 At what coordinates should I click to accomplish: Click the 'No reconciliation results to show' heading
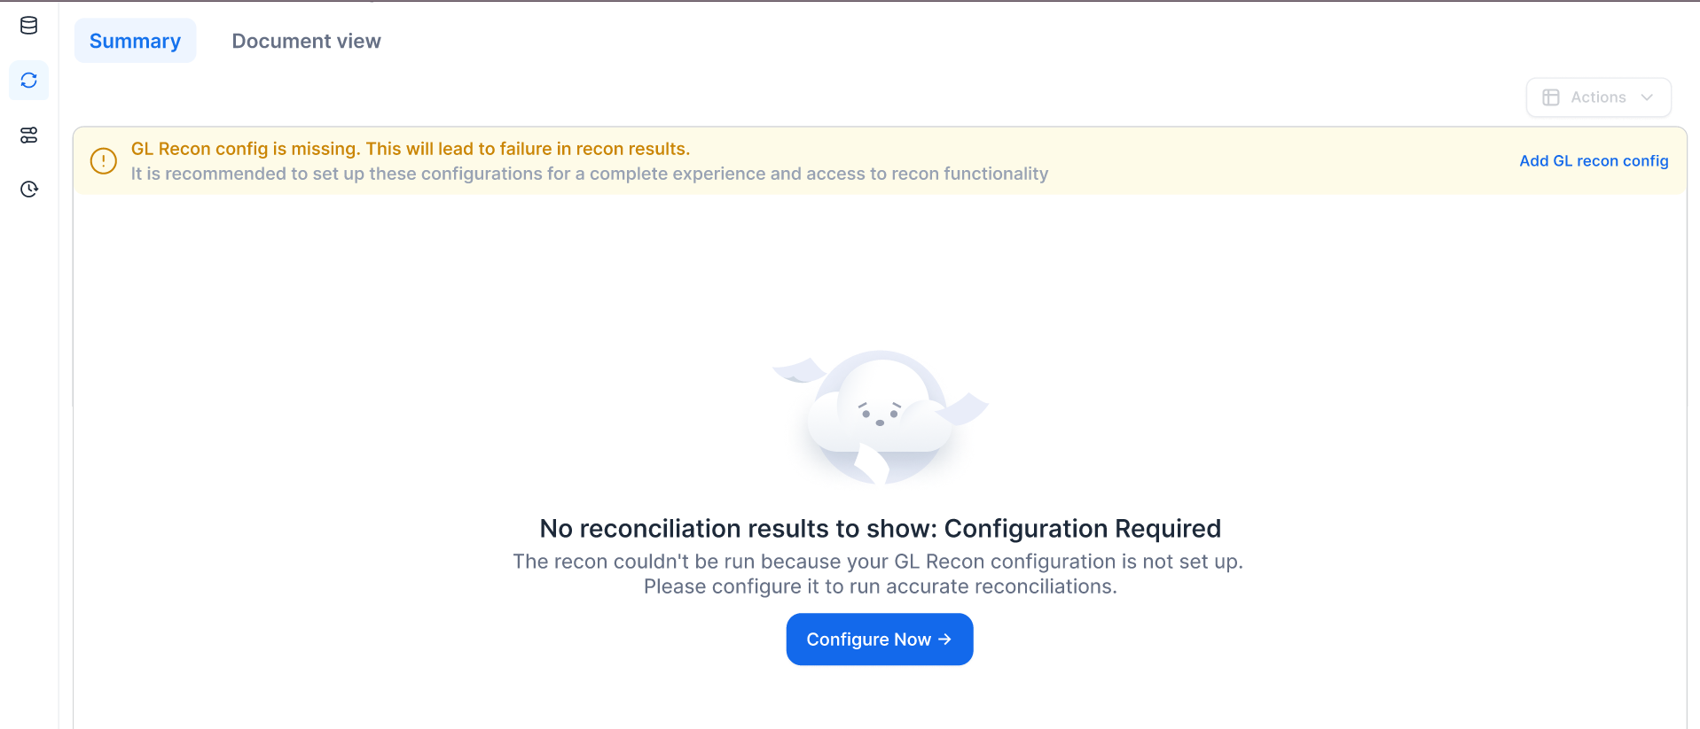(880, 528)
